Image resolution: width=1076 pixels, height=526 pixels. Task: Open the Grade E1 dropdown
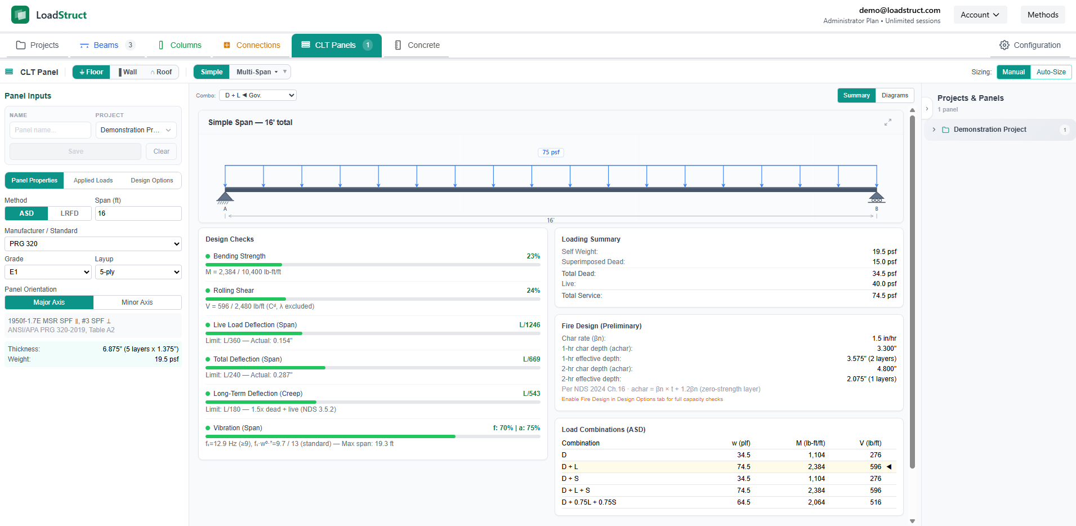pyautogui.click(x=48, y=272)
